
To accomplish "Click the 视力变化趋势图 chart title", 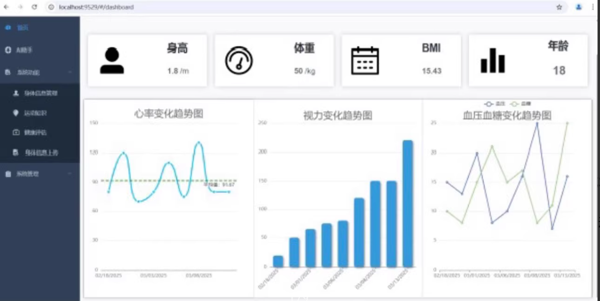I will [338, 115].
